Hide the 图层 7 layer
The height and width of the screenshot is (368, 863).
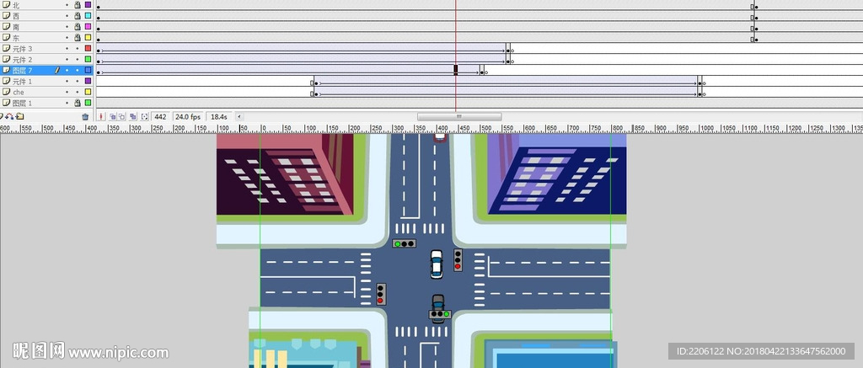[67, 71]
